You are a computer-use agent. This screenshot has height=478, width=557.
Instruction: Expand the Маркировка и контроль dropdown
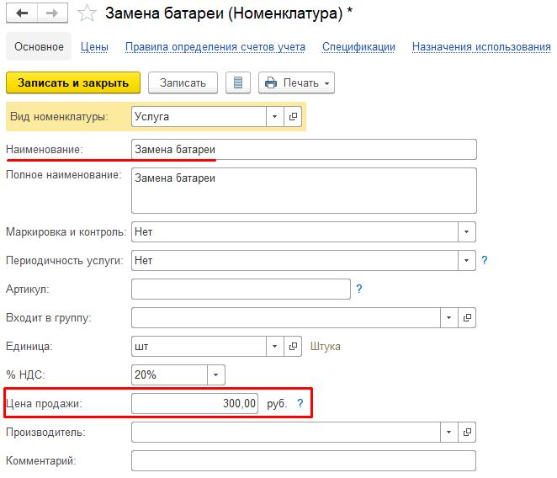click(466, 231)
